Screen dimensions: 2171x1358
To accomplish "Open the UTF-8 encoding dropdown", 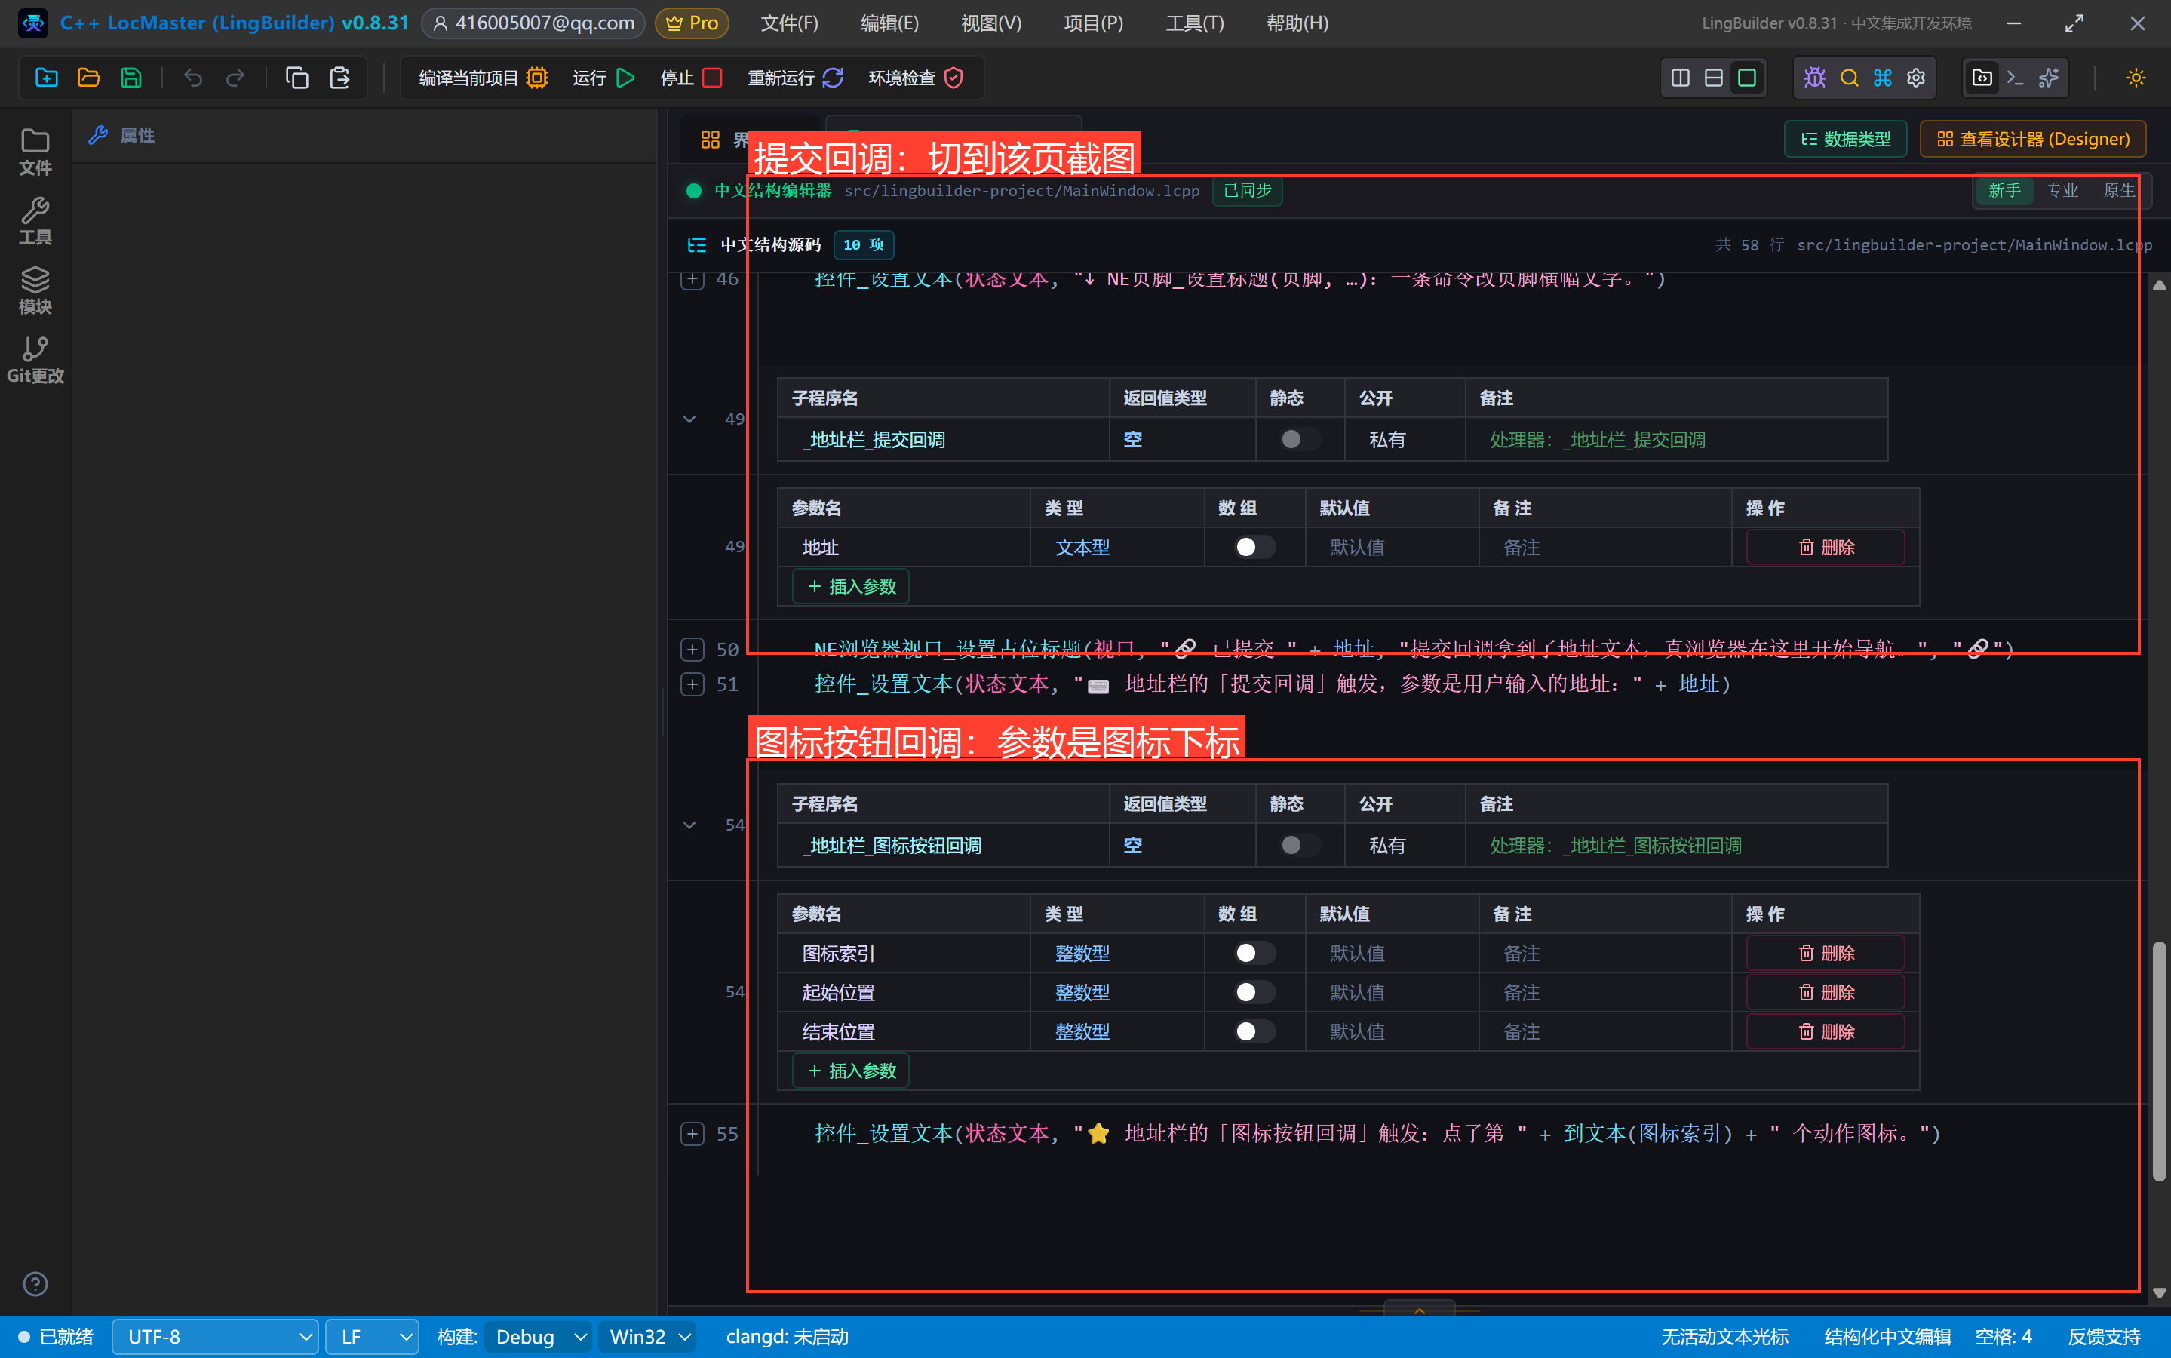I will [x=216, y=1336].
